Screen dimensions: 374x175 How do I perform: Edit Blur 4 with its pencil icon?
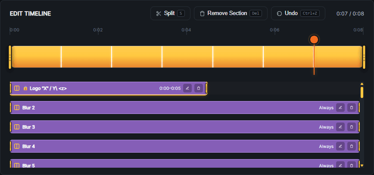[x=340, y=146]
